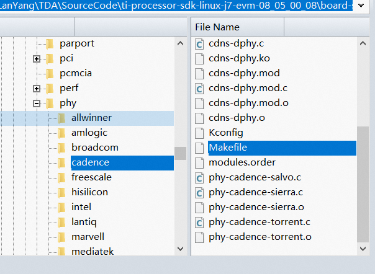Click the folder tree scroll-up arrow
The width and height of the screenshot is (375, 274).
tap(180, 43)
